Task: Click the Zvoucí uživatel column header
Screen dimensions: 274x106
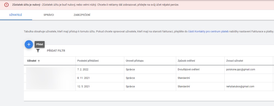Action: click(235, 61)
